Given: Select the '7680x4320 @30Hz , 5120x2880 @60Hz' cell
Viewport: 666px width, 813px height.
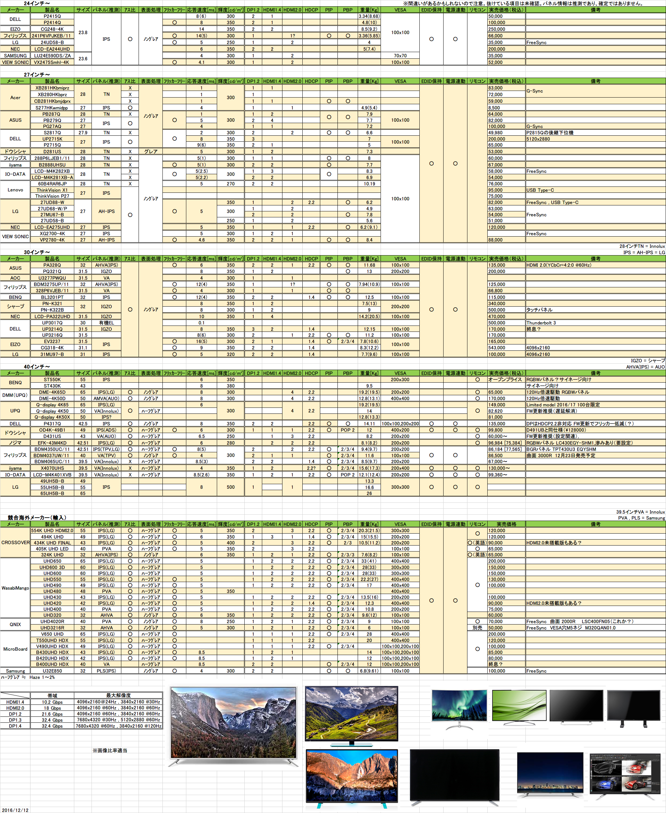Looking at the screenshot, I should (x=119, y=720).
